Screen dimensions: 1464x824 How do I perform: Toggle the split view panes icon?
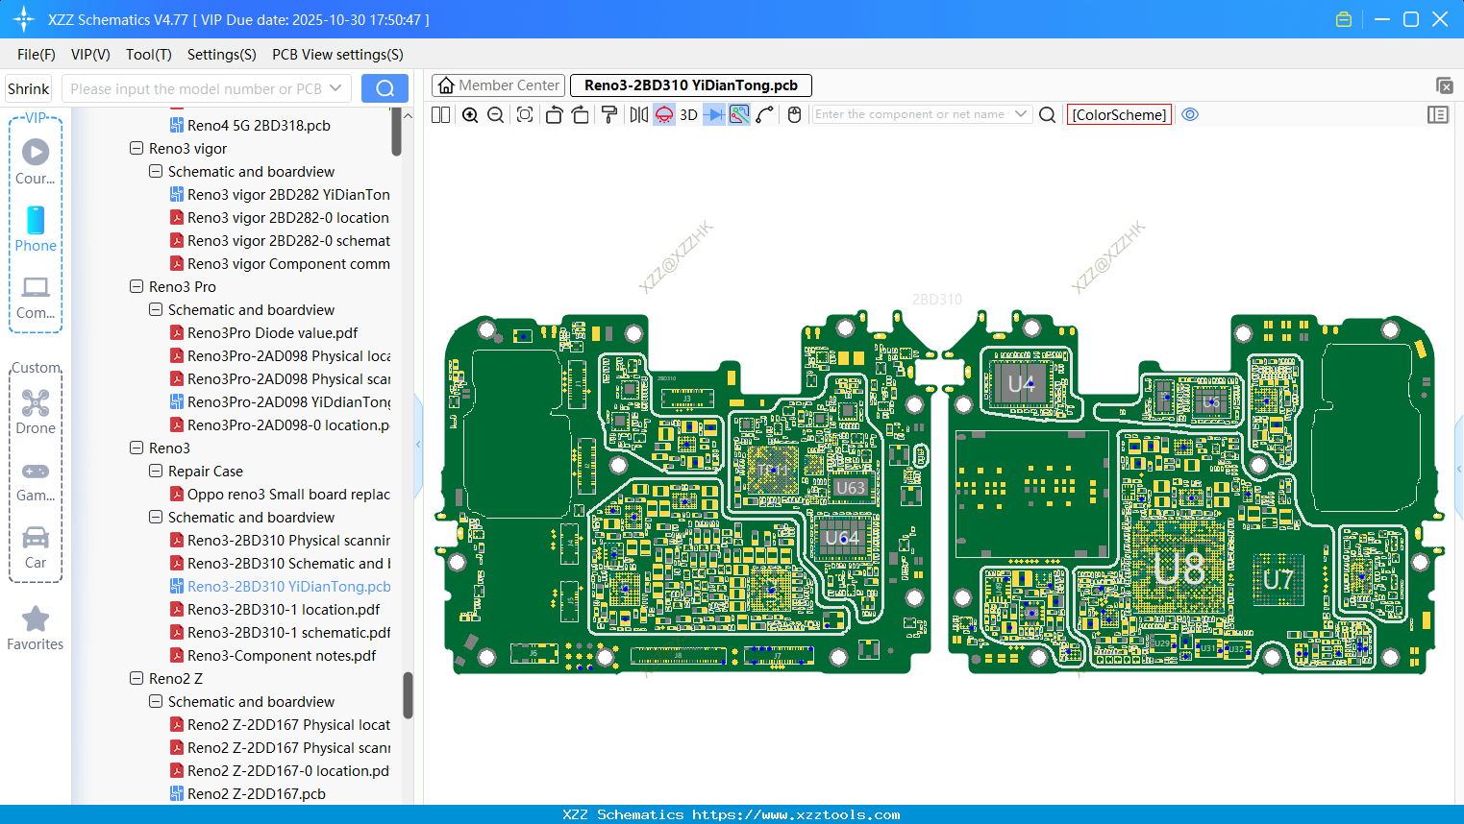tap(441, 115)
